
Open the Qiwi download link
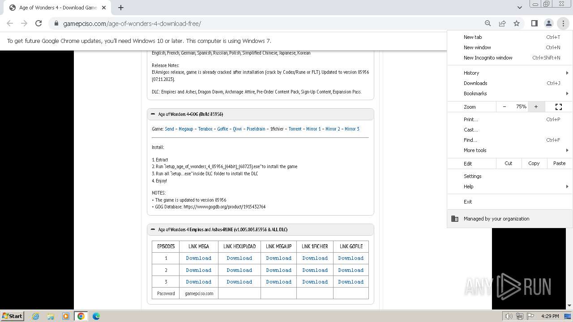tap(237, 129)
